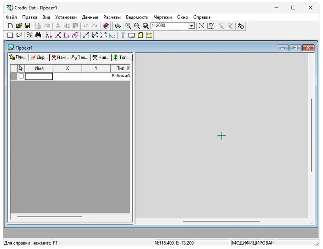This screenshot has height=249, width=323.
Task: Open the Справка menu
Action: [202, 17]
